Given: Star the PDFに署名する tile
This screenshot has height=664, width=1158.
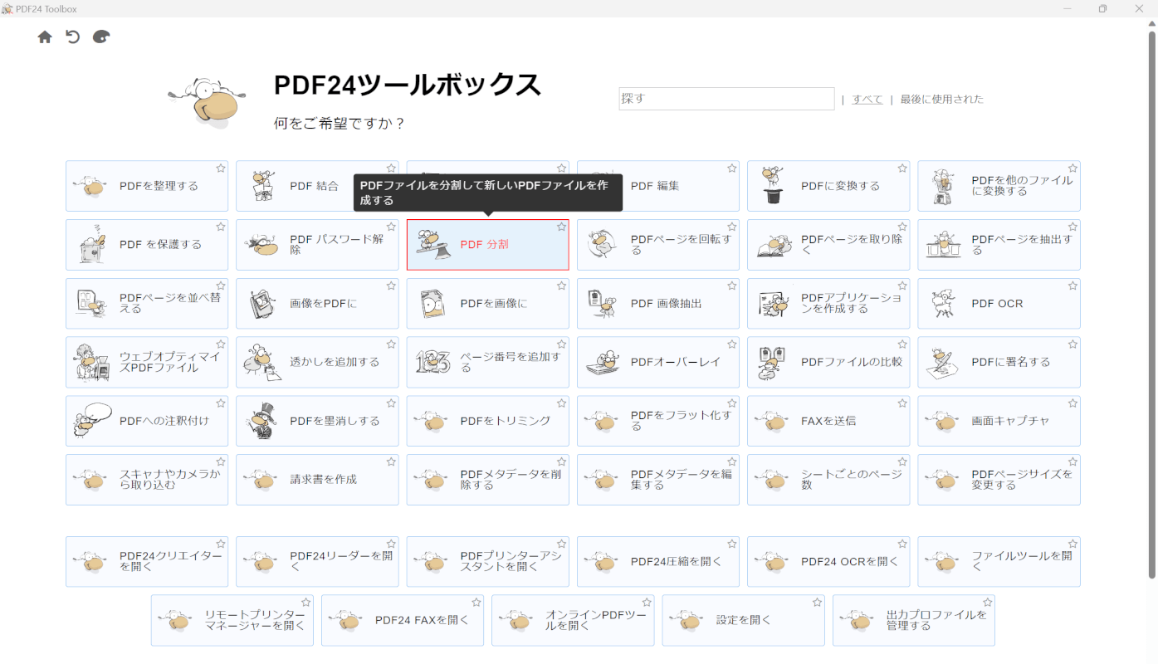Looking at the screenshot, I should click(x=1072, y=344).
